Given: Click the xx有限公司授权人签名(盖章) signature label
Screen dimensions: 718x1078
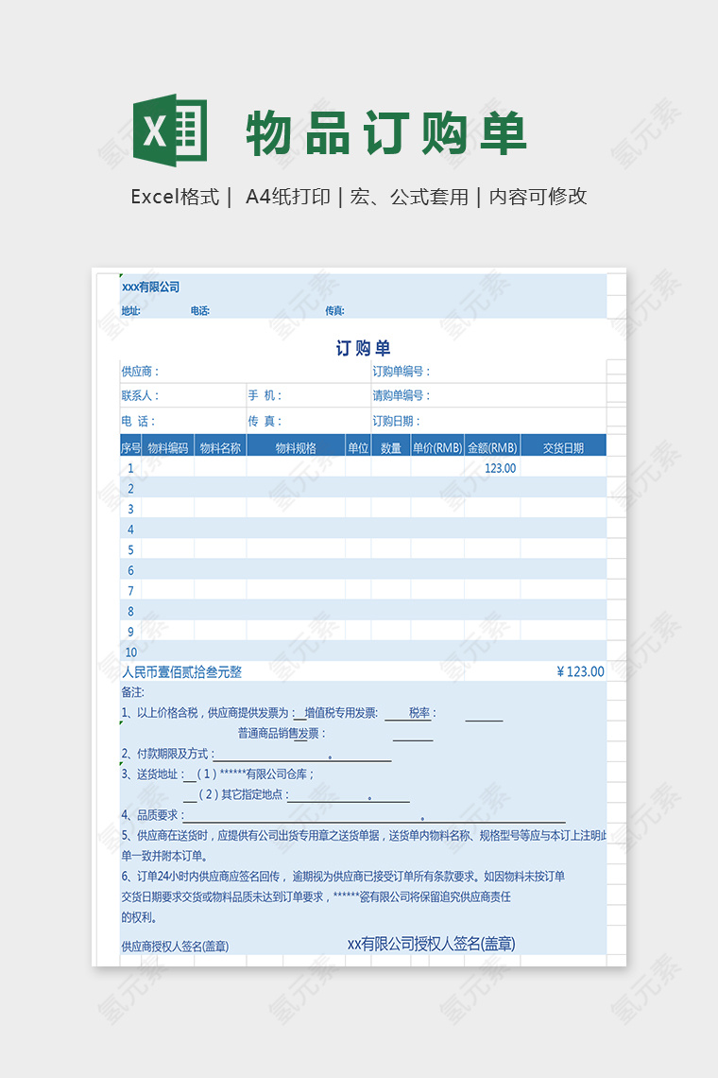Looking at the screenshot, I should tap(432, 944).
